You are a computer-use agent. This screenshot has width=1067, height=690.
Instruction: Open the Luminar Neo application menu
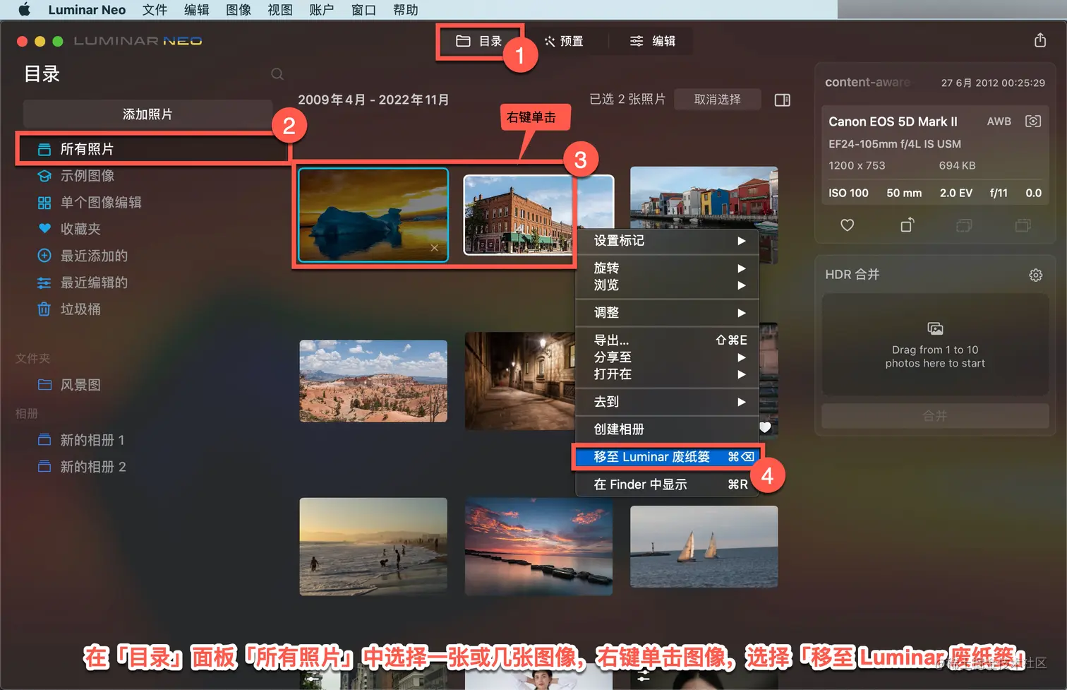click(x=87, y=10)
